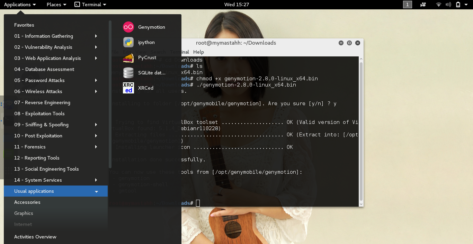Expand the 14 - System Services arrow
473x244 pixels.
[96, 180]
